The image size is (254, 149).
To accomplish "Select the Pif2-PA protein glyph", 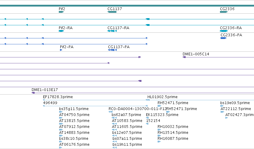I will pyautogui.click(x=61, y=50).
